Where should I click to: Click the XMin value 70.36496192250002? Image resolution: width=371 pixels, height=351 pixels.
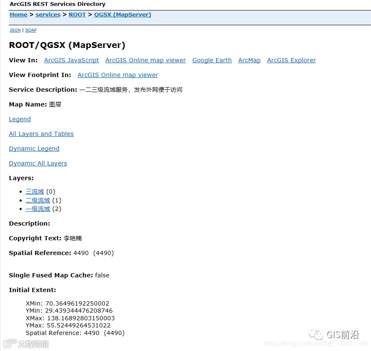click(x=78, y=303)
